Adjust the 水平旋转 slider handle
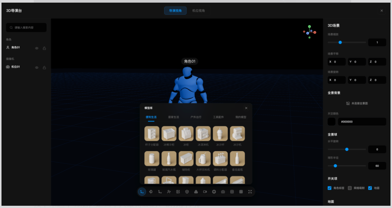This screenshot has height=208, width=392. coord(347,149)
